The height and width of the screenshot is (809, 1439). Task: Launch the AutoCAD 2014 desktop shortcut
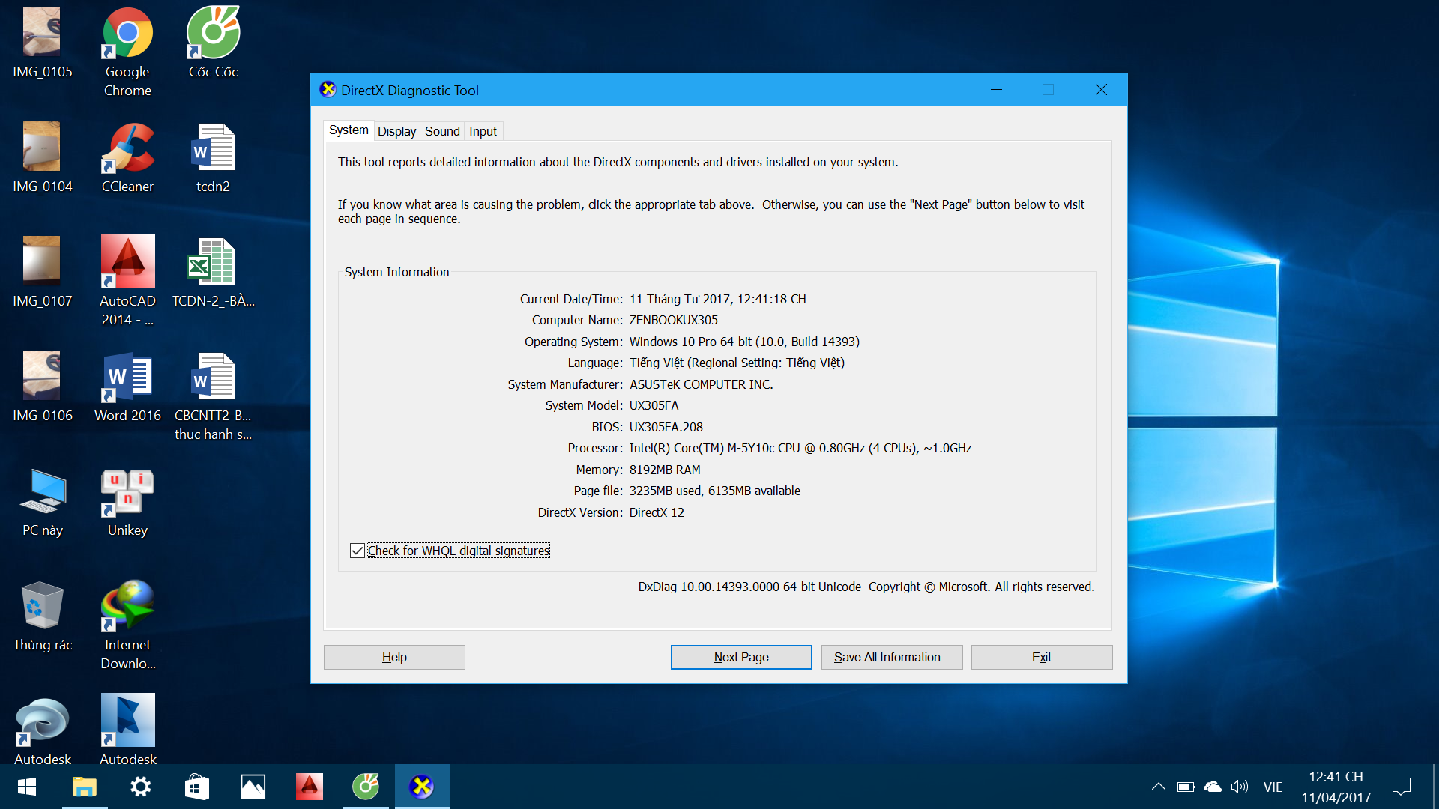pyautogui.click(x=127, y=282)
